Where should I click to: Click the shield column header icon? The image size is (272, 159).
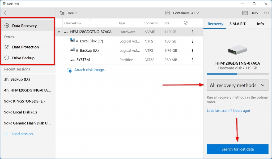click(x=186, y=23)
